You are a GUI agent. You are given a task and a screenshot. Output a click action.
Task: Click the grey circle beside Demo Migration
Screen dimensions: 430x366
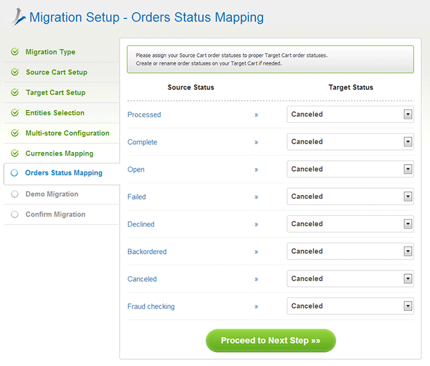tap(15, 194)
